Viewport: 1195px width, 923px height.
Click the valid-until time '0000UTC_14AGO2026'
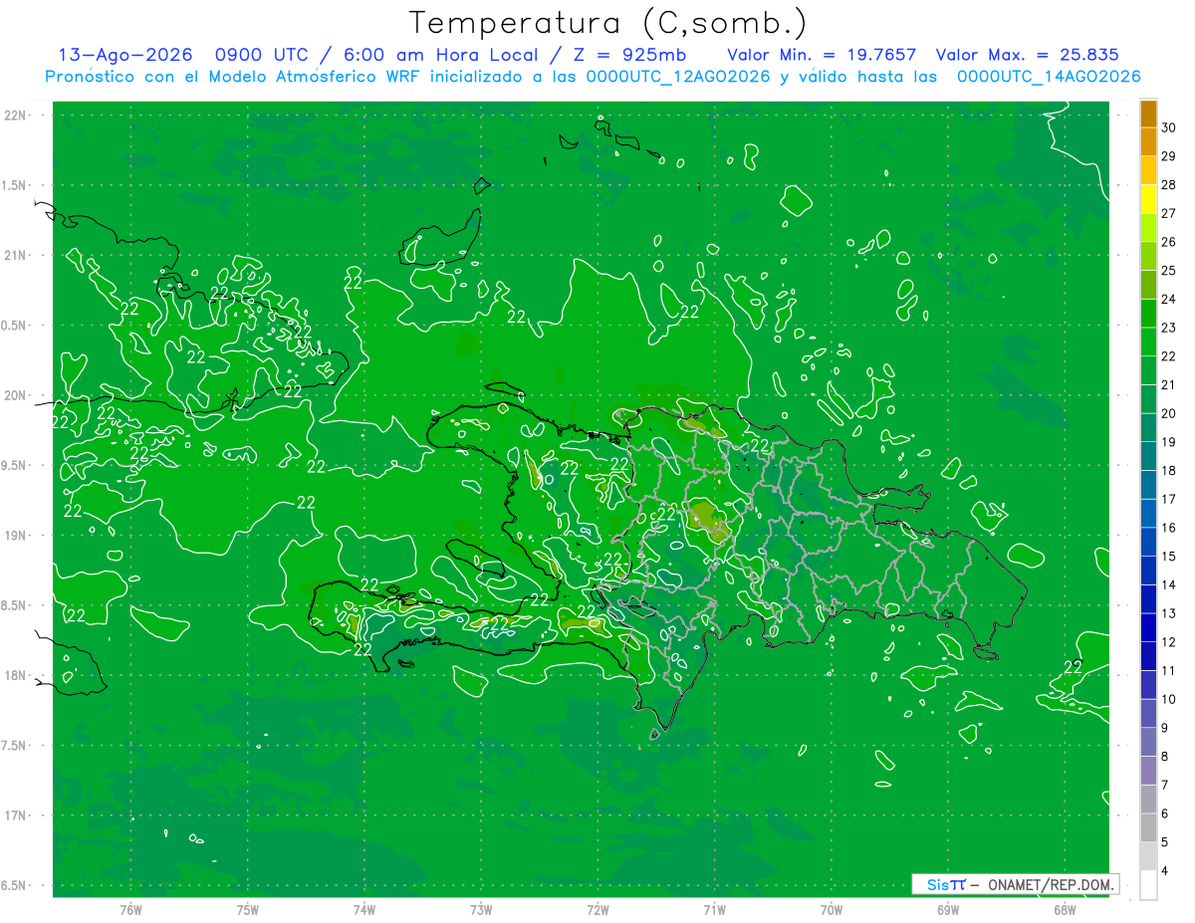1049,77
